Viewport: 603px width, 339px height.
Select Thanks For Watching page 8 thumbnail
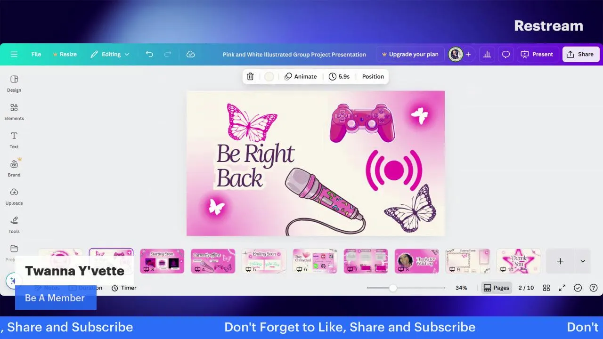(417, 261)
